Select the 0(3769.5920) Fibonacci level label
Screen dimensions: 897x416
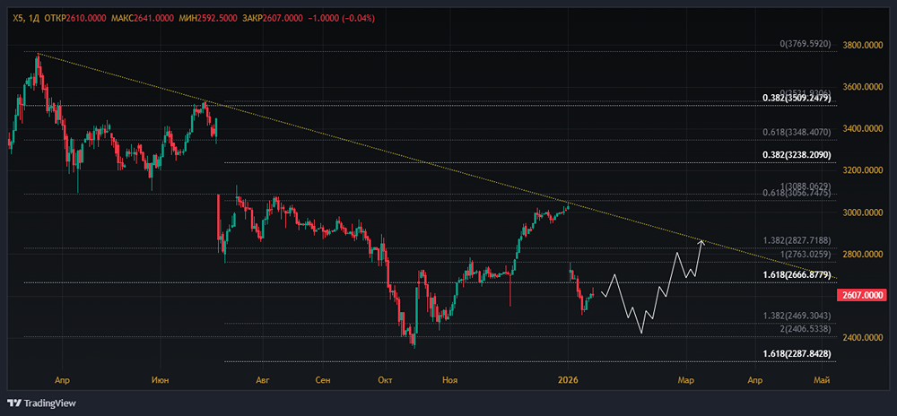tap(806, 44)
